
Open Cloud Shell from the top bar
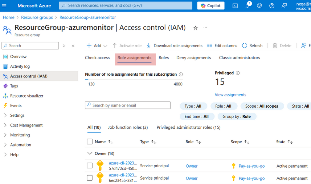[235, 6]
